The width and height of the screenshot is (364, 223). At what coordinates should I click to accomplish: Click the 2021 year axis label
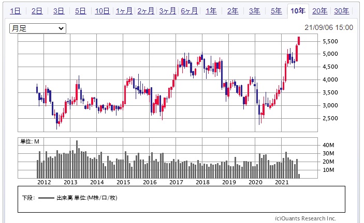tap(282, 182)
